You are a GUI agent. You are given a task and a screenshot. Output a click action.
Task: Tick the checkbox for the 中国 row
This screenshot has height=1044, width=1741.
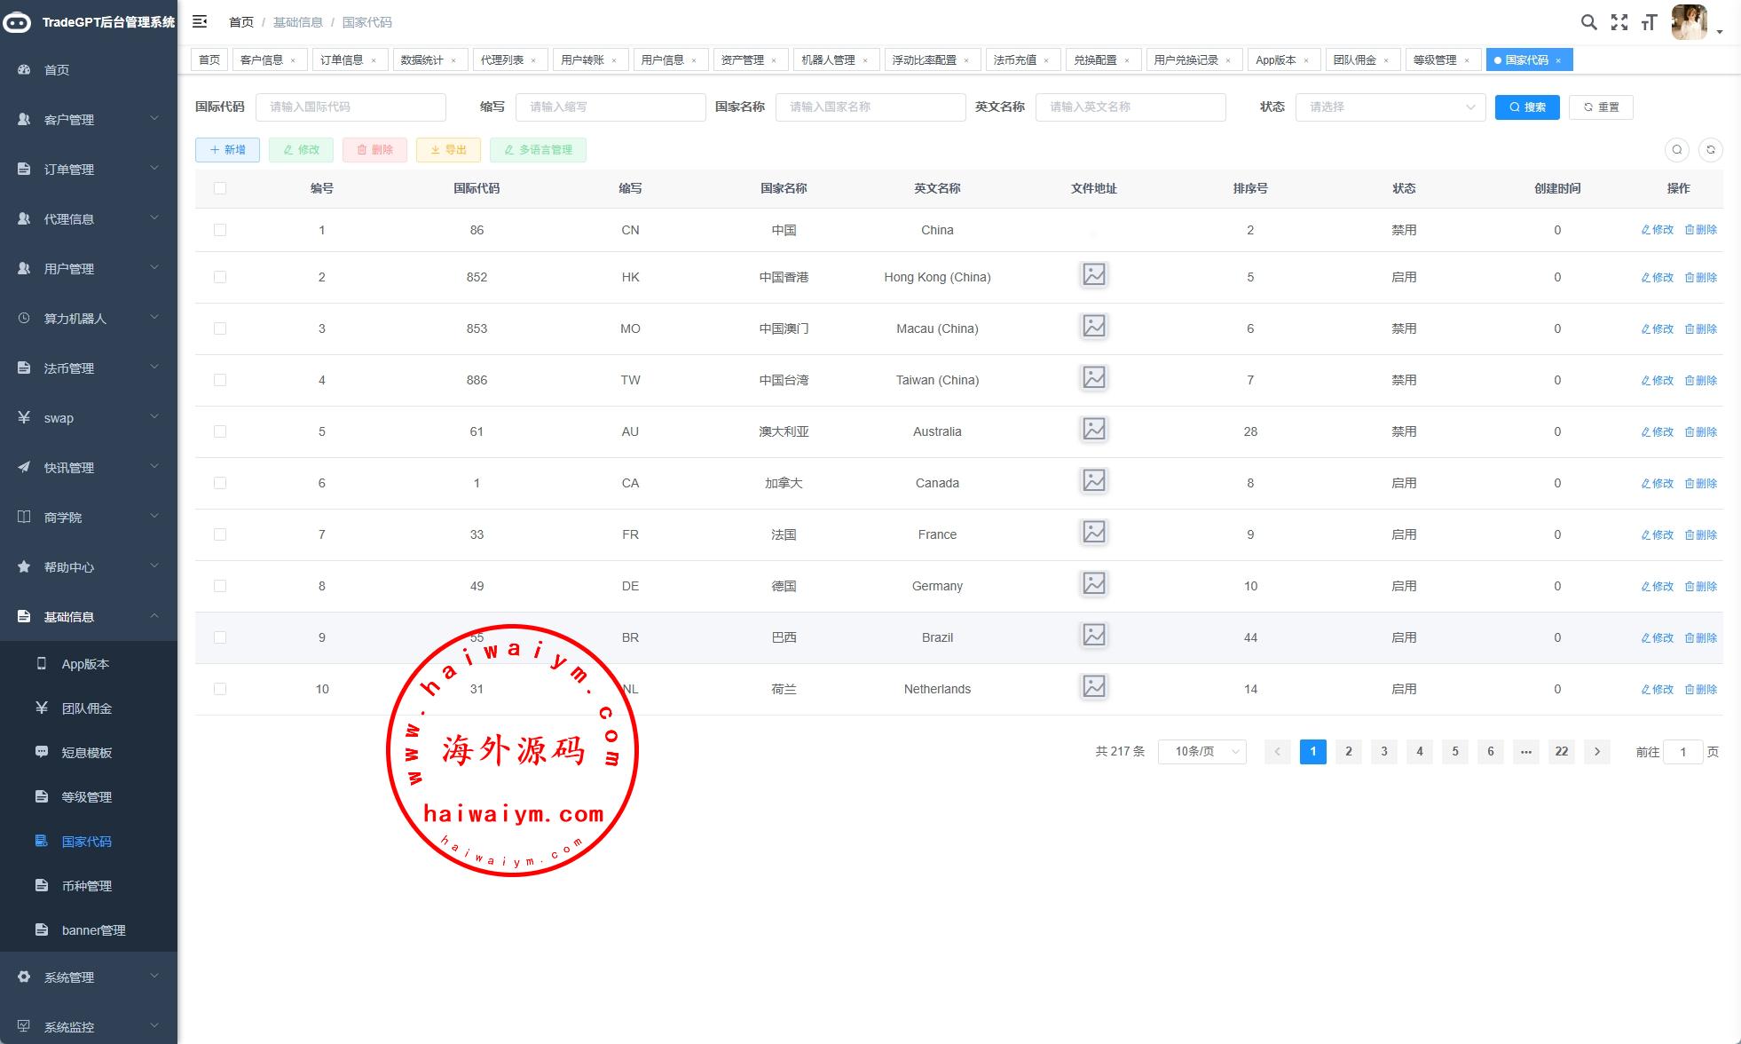[x=220, y=230]
